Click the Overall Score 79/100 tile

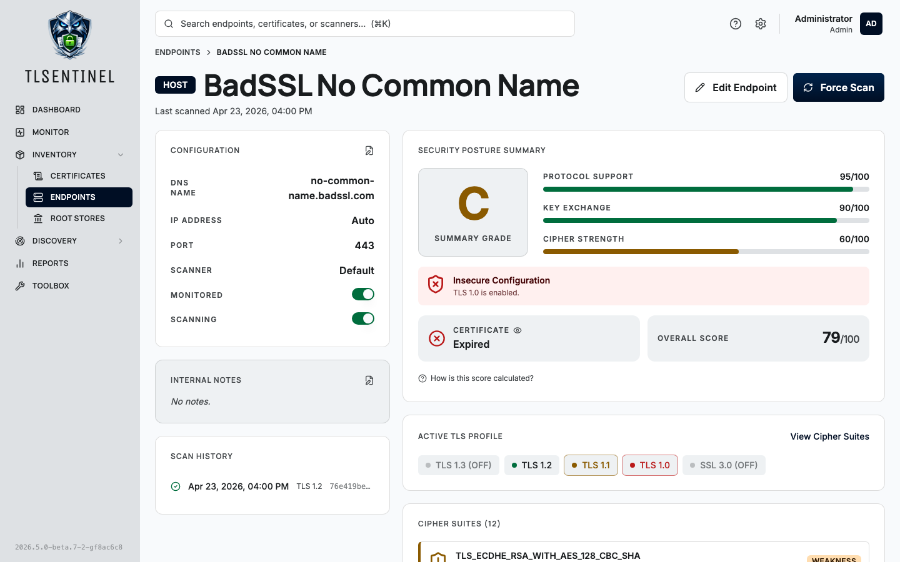pyautogui.click(x=758, y=338)
